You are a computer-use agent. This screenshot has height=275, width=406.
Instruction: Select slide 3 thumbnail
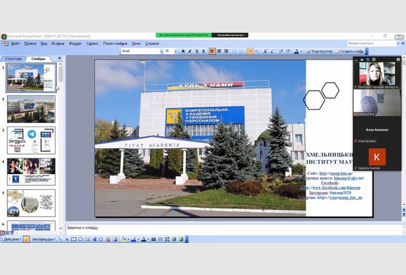click(31, 141)
